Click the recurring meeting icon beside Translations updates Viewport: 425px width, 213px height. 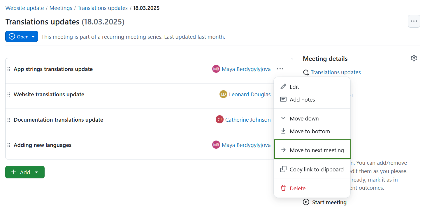(x=306, y=72)
